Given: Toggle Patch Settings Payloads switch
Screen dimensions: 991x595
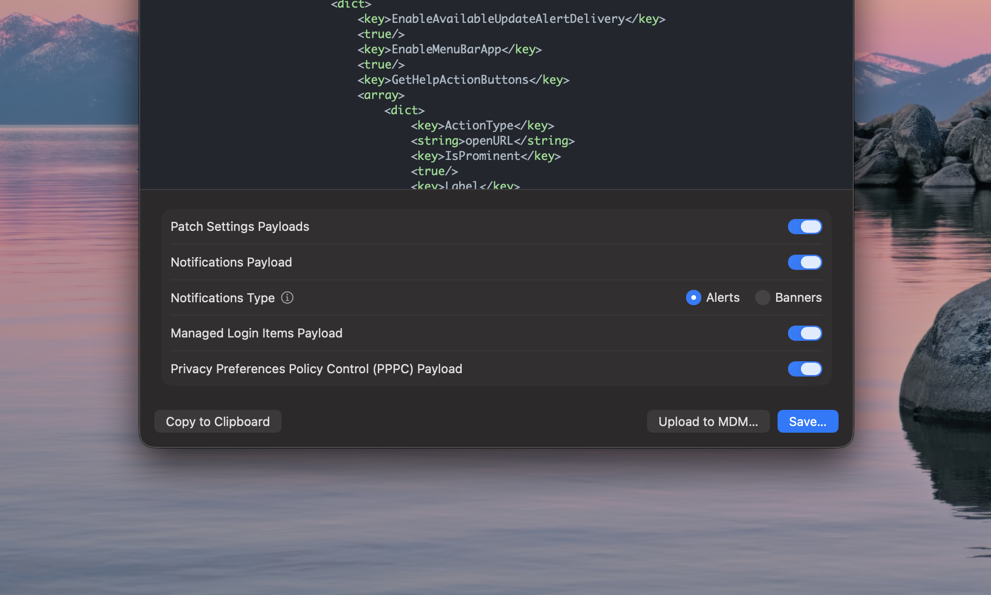Looking at the screenshot, I should [x=805, y=227].
